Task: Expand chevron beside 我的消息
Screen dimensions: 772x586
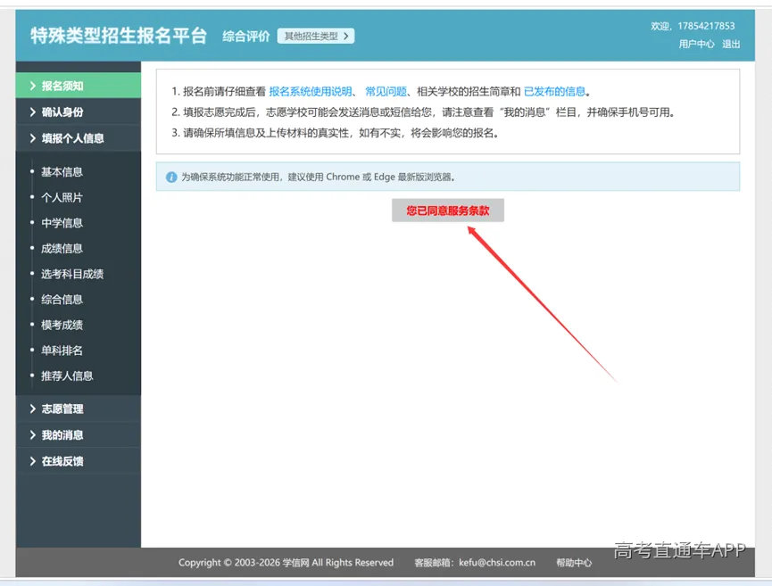Action: [32, 435]
